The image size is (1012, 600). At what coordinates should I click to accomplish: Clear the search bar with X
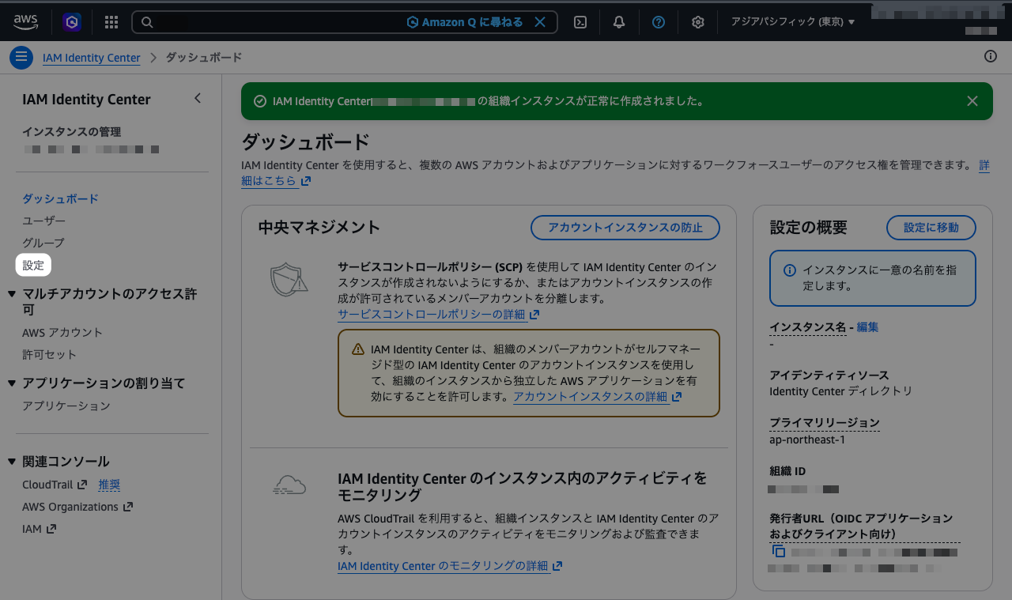[540, 22]
